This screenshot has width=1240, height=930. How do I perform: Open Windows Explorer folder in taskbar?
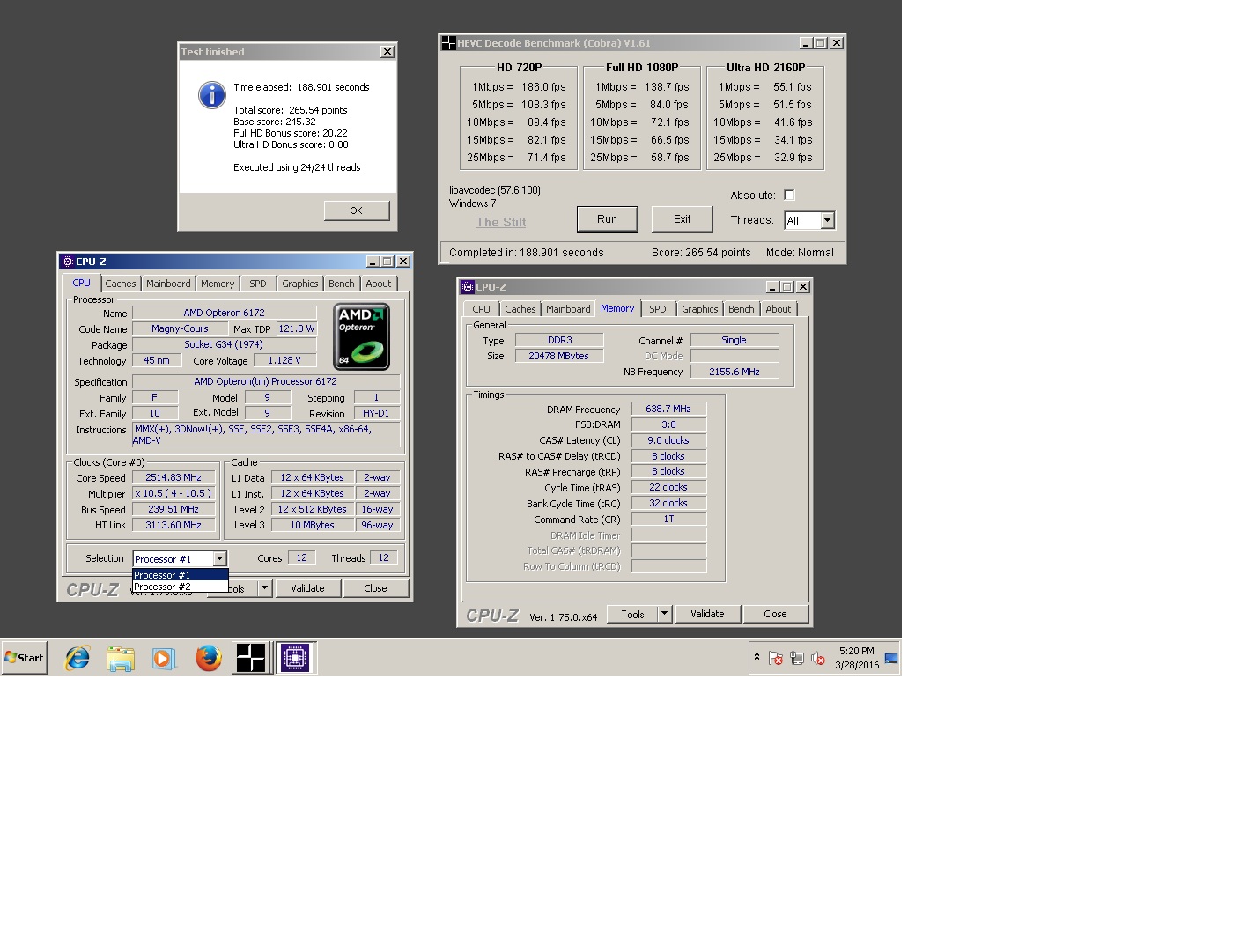click(x=121, y=658)
